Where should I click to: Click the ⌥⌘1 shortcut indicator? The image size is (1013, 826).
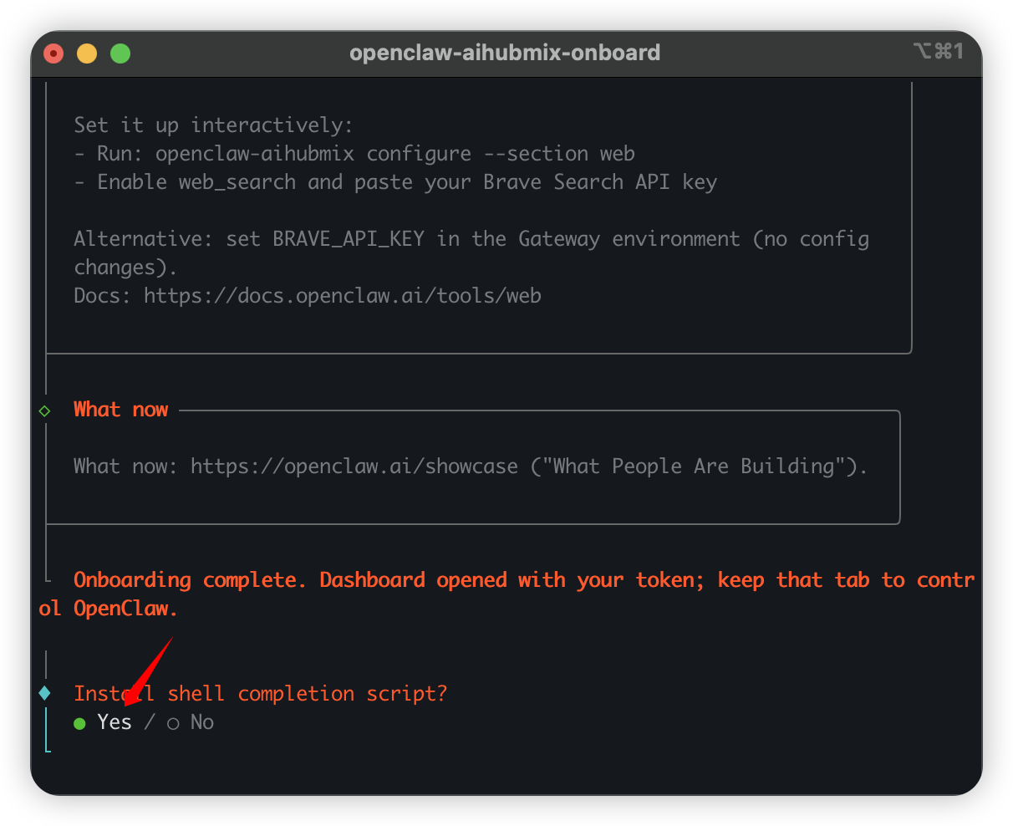939,52
